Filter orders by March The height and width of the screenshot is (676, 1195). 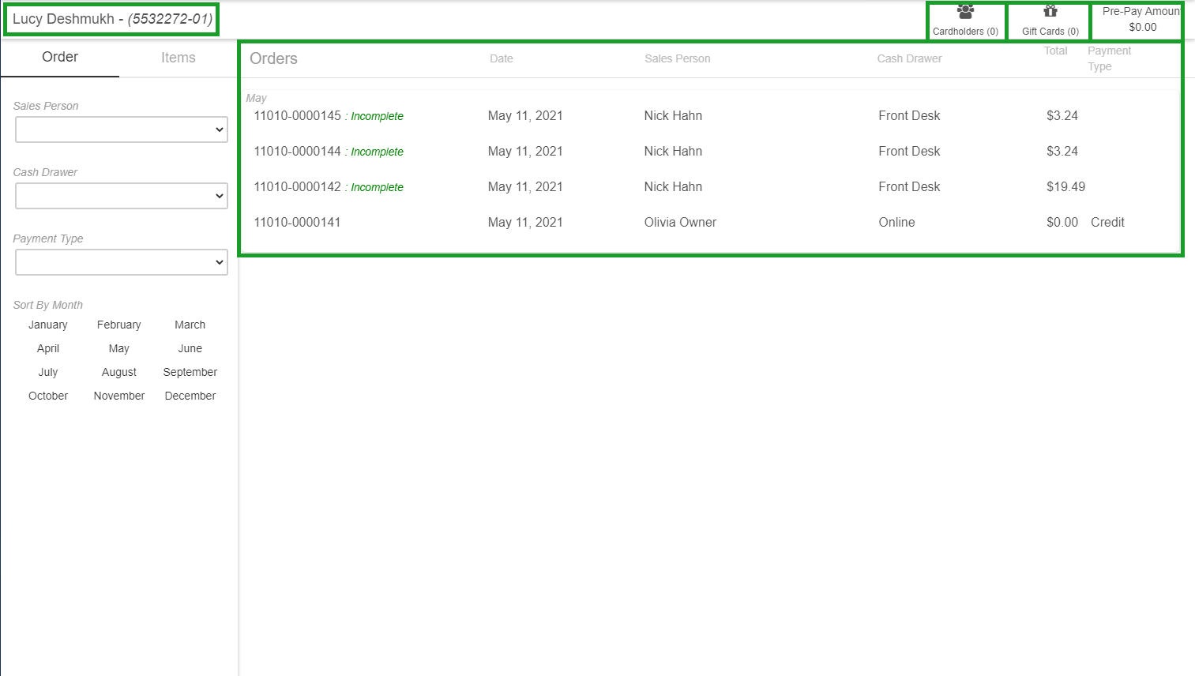tap(190, 325)
